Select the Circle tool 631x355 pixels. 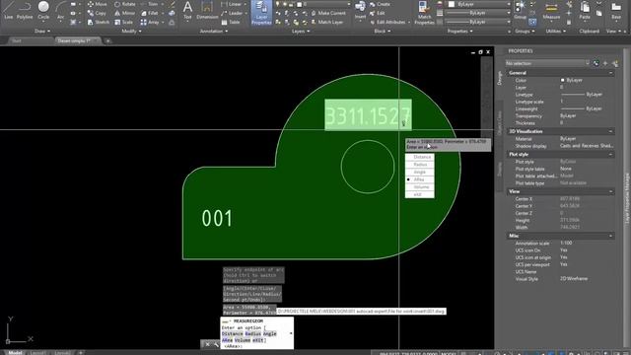click(x=43, y=10)
